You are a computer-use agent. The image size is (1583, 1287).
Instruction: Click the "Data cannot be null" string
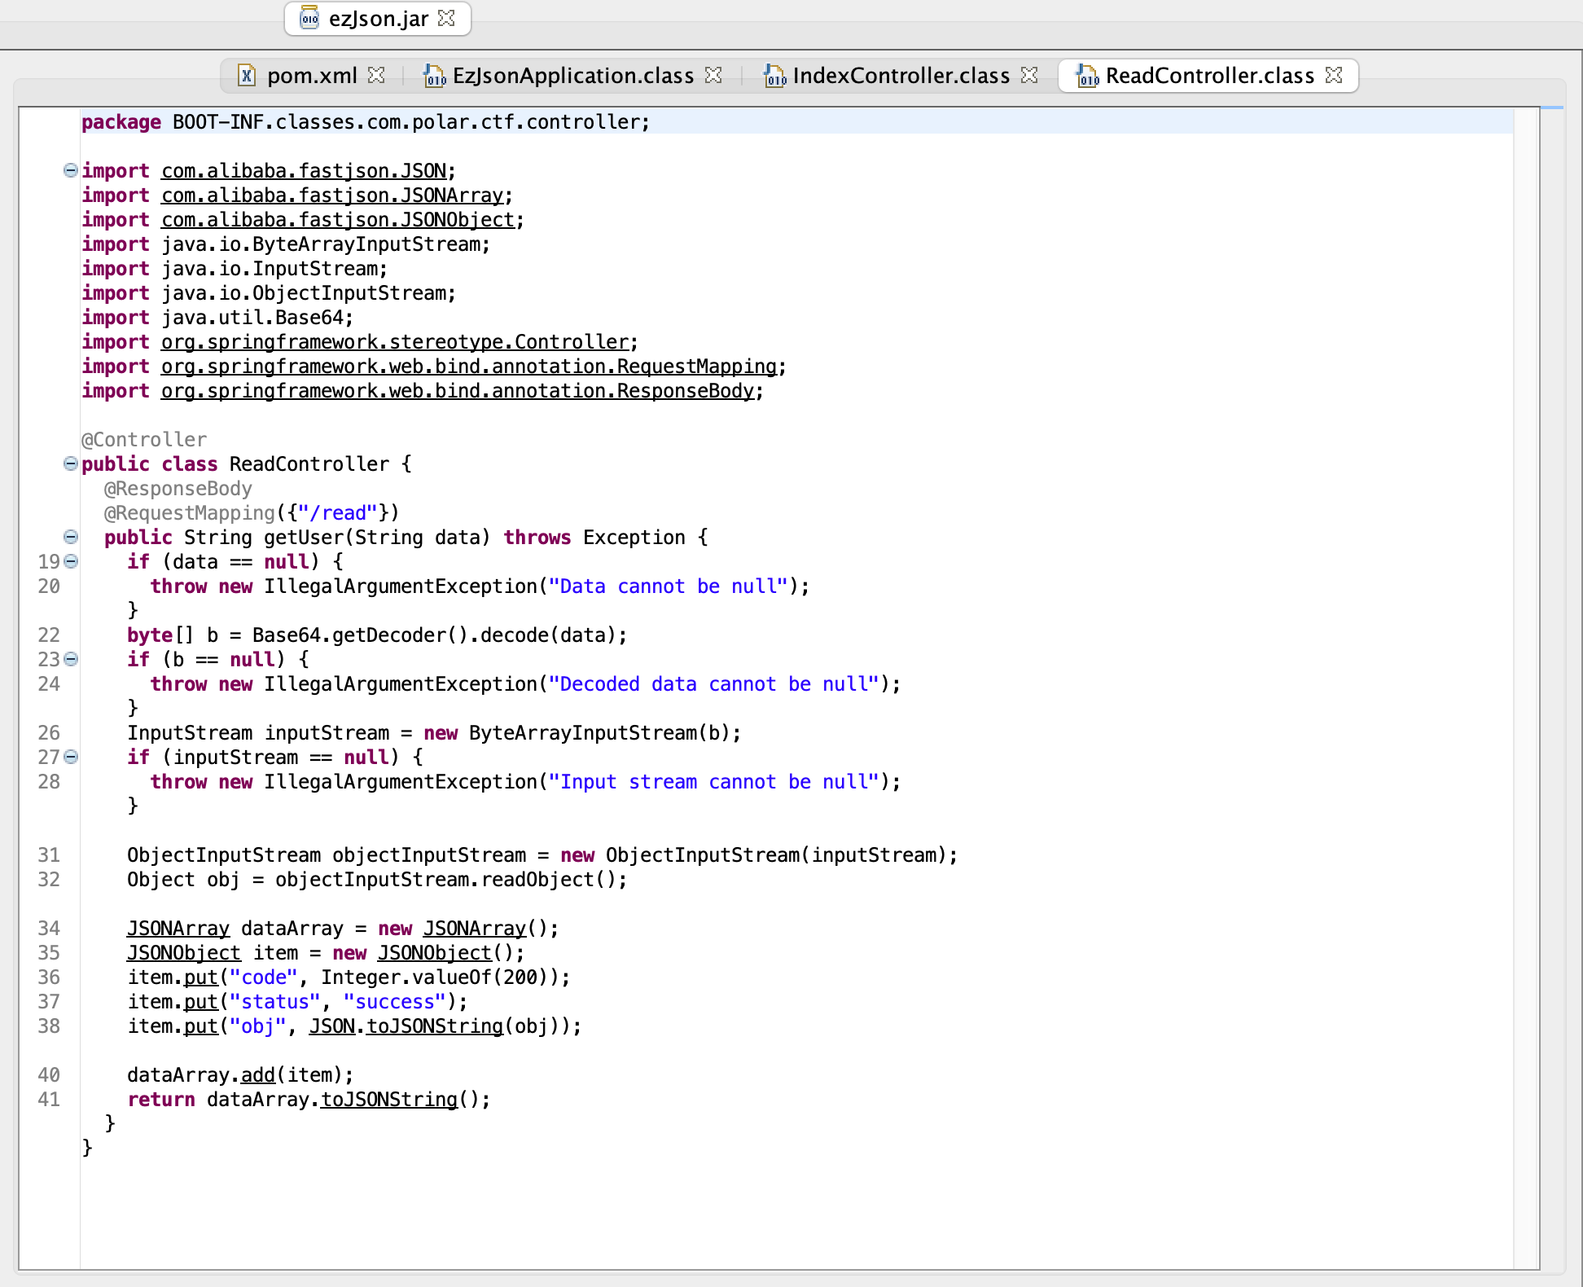click(669, 586)
